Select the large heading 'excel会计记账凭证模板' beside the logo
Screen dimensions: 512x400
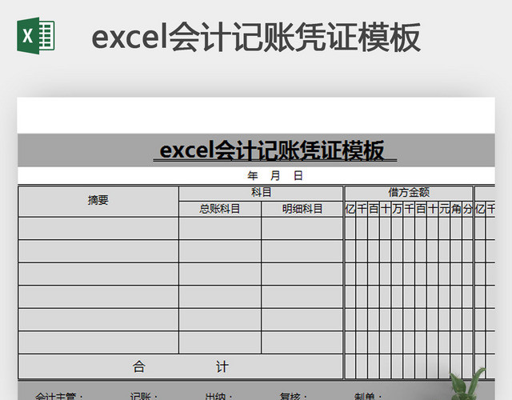[256, 38]
